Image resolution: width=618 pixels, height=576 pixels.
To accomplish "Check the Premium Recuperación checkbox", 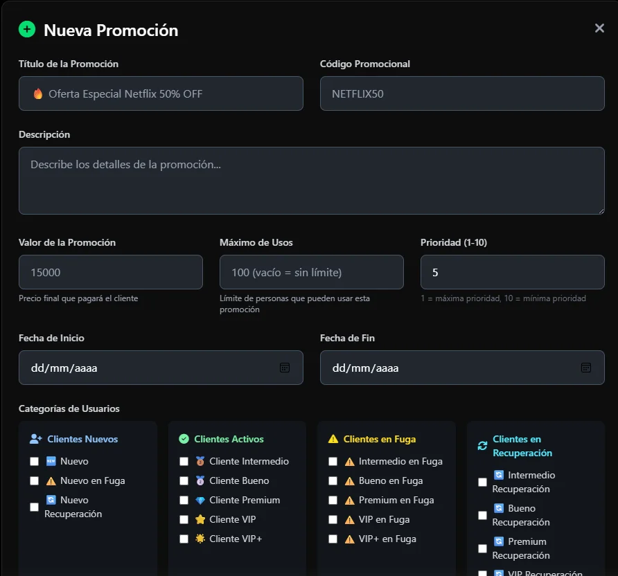I will (x=482, y=549).
